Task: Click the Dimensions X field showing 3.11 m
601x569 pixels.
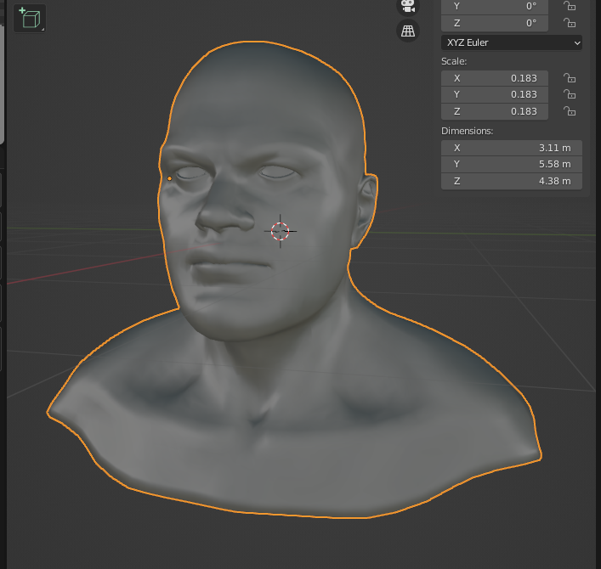Action: (x=510, y=148)
